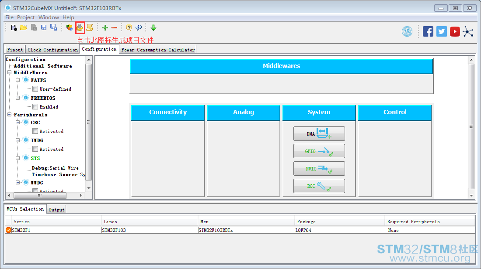Open the RCC configuration button
Screen dimensions: 481x269
tap(319, 186)
